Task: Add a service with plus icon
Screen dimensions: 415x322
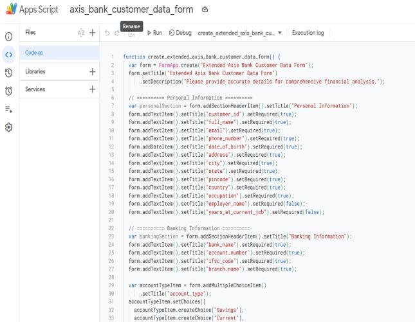Action: point(93,89)
